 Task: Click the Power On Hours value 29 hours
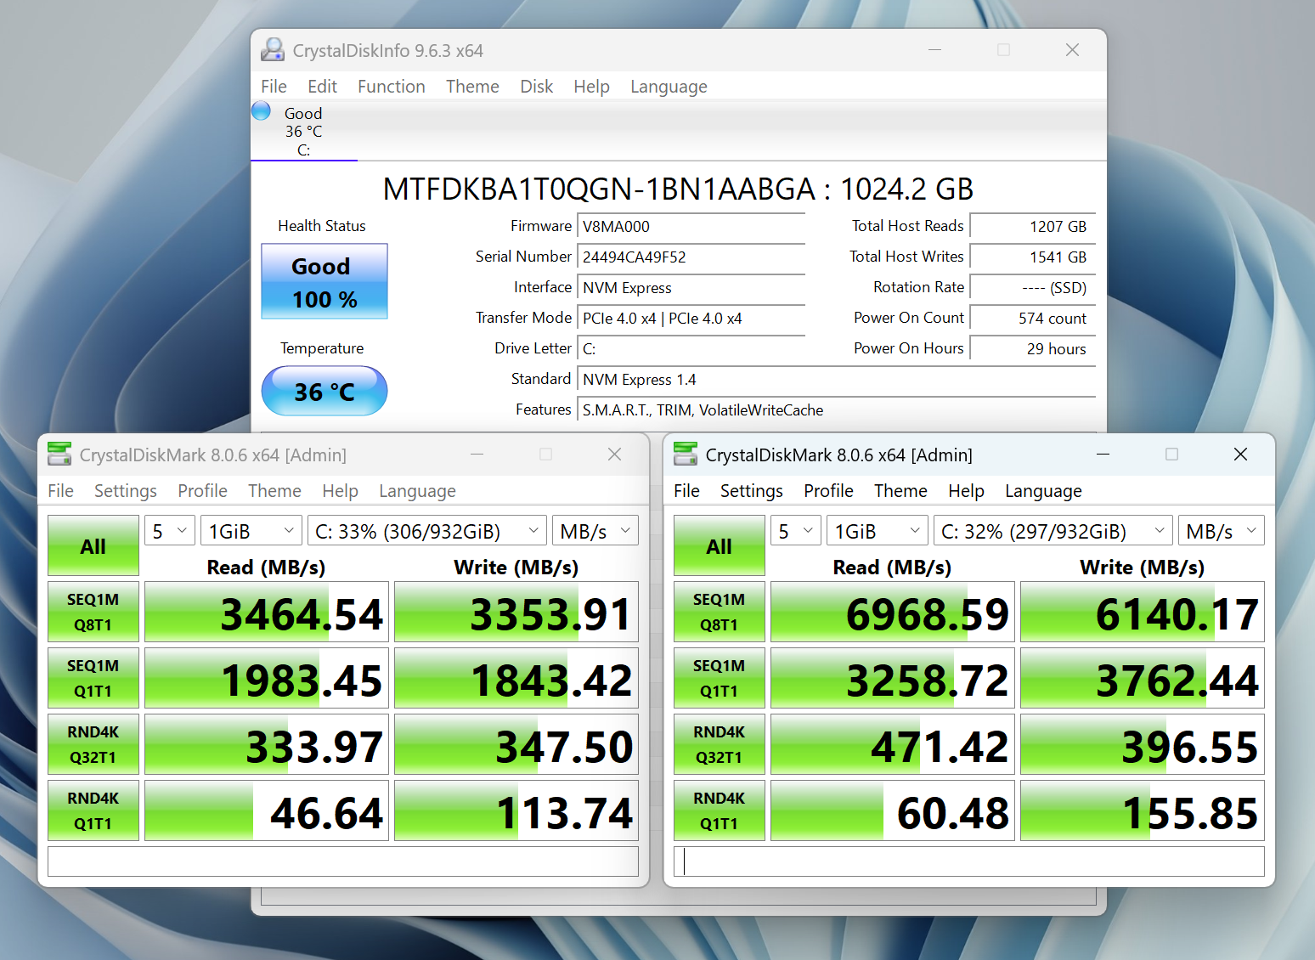[1032, 348]
